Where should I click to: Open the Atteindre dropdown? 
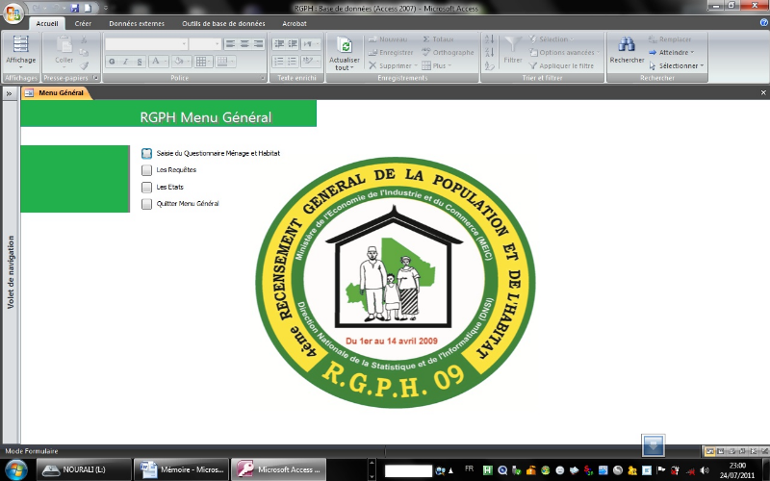[x=671, y=53]
